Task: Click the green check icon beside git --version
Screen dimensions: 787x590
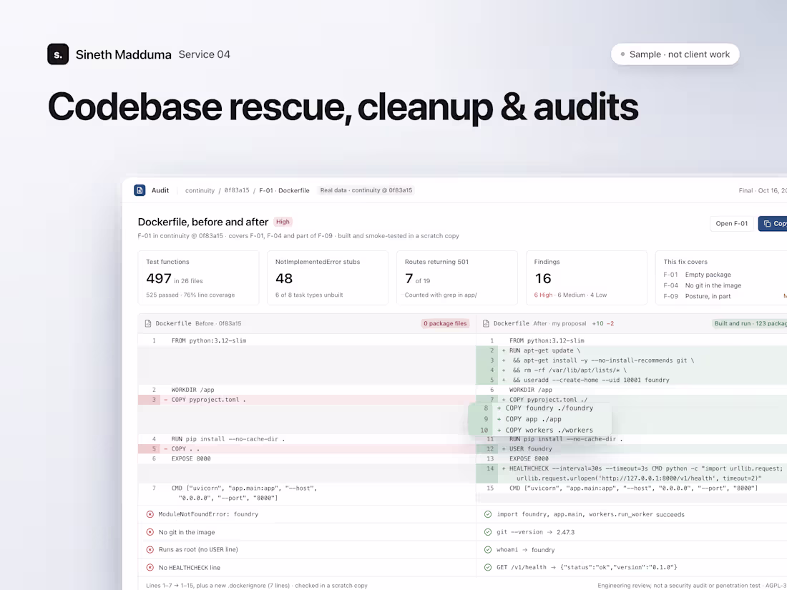Action: 488,532
